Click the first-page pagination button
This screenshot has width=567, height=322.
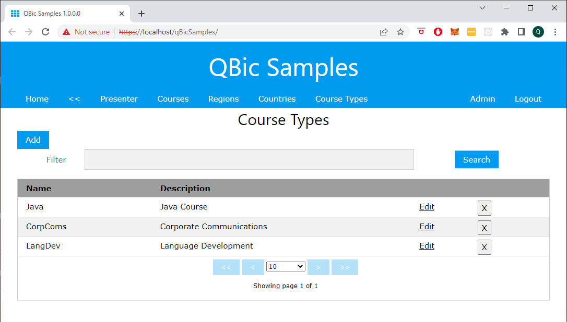tap(226, 267)
